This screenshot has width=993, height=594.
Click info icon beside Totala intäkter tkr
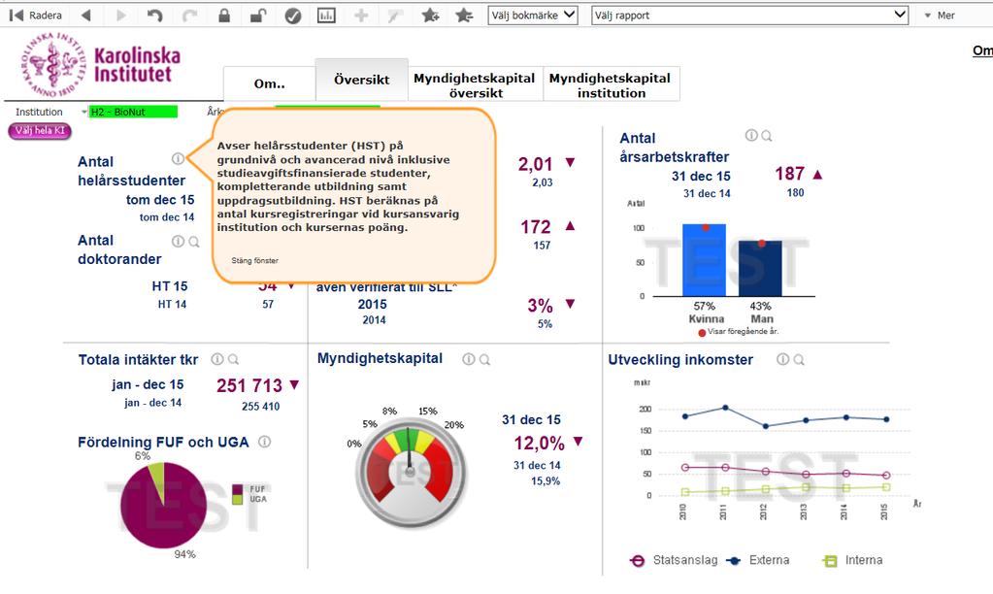217,359
